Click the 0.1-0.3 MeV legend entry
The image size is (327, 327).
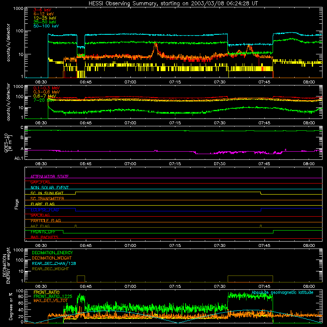[47, 88]
